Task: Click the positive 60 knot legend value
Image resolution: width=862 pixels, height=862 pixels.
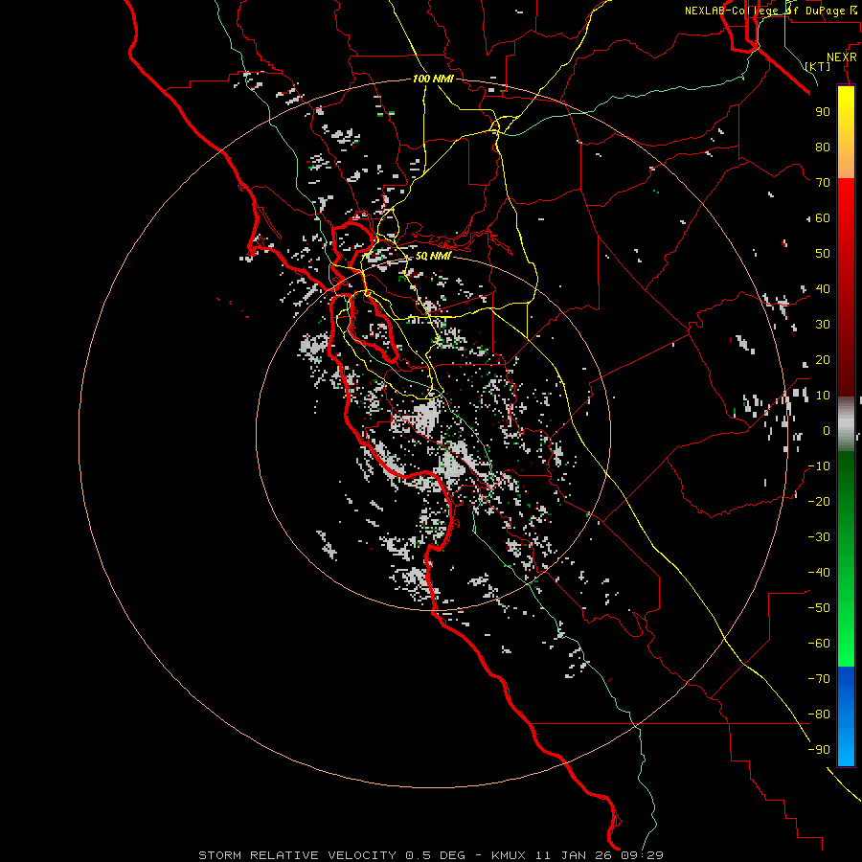Action: pyautogui.click(x=823, y=217)
